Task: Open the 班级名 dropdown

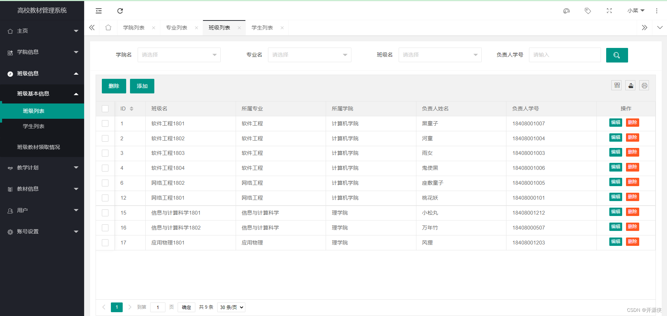Action: click(440, 55)
